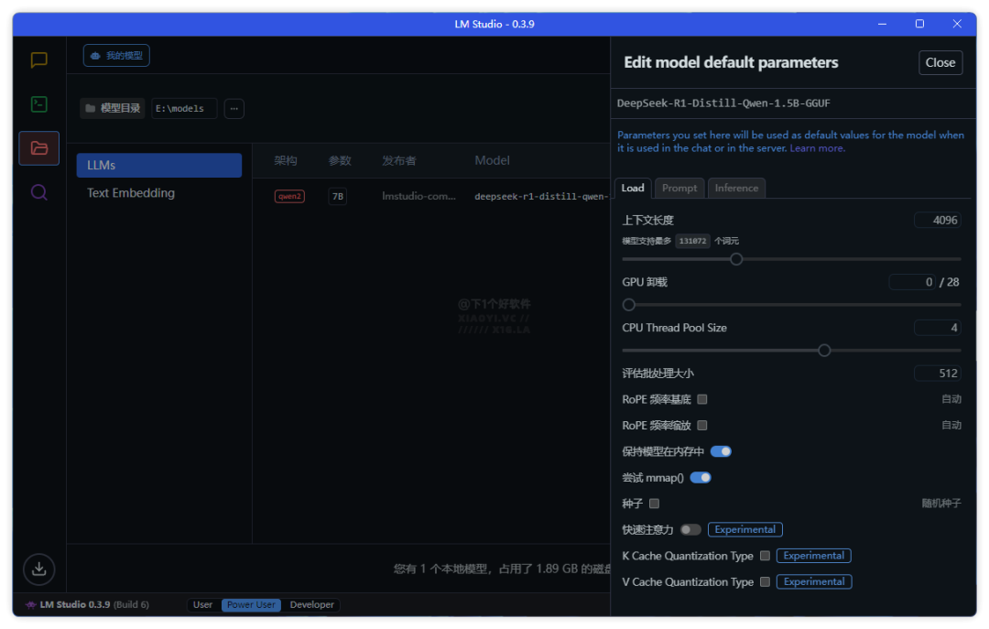The image size is (989, 629).
Task: Click the three-dot menu beside E:\models
Action: pos(234,109)
